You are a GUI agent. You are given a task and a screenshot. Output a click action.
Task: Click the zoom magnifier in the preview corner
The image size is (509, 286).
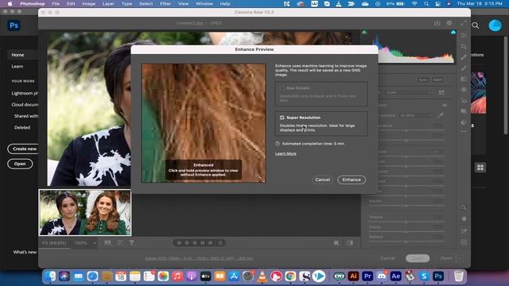point(258,176)
